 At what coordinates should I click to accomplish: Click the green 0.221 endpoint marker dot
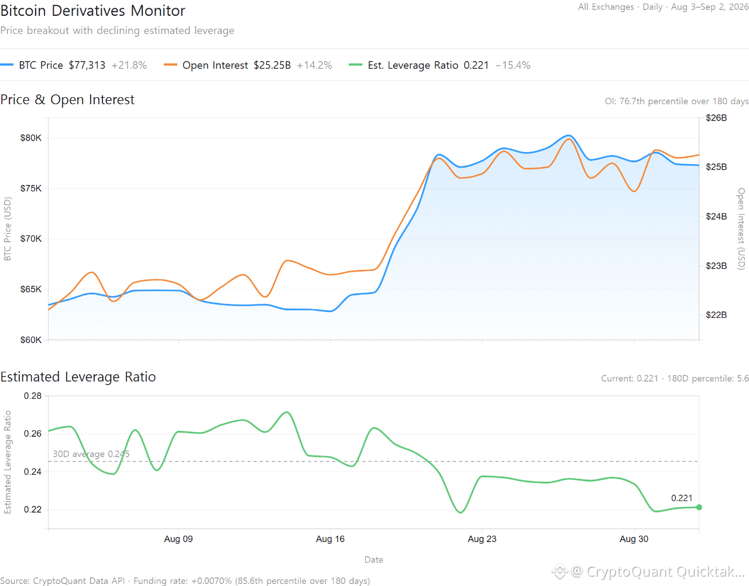[x=699, y=508]
